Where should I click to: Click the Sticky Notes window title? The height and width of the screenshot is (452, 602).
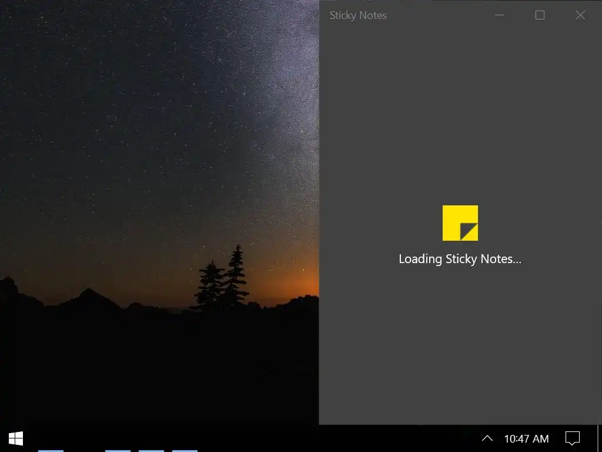coord(358,15)
